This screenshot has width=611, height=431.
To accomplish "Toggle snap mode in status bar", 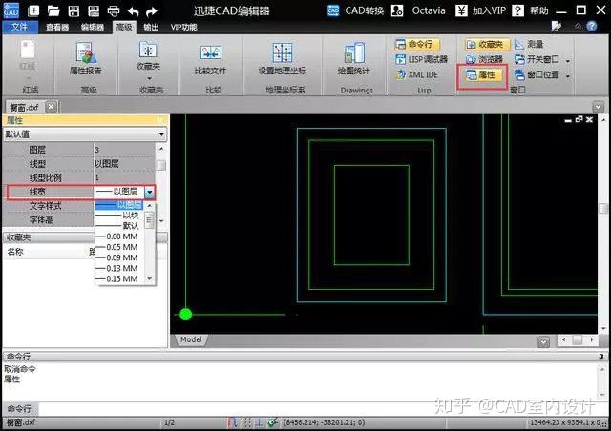I will (x=233, y=422).
